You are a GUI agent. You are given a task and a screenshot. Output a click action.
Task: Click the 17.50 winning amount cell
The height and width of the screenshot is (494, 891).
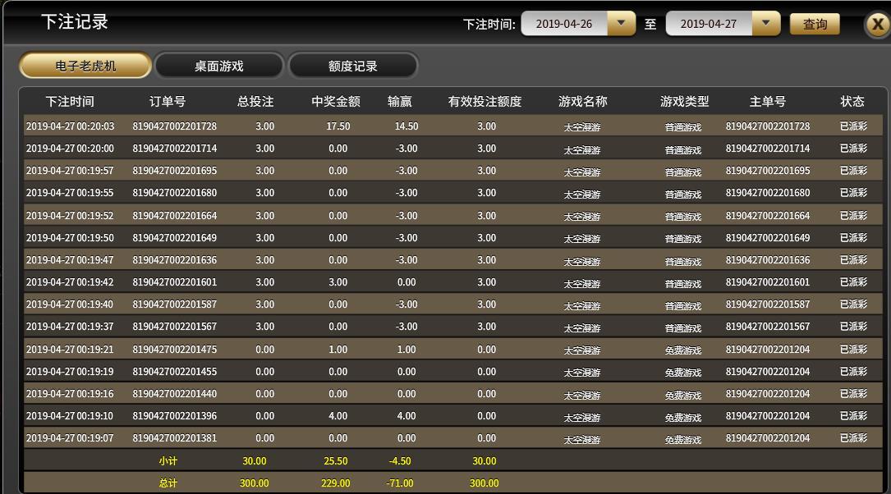(x=338, y=126)
